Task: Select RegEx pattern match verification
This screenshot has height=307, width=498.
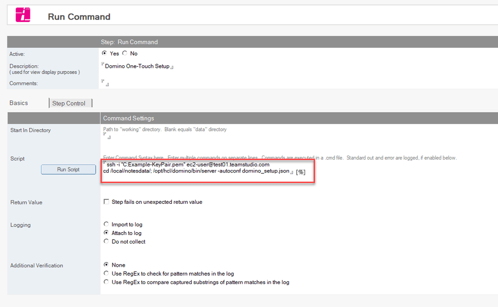Action: point(105,273)
